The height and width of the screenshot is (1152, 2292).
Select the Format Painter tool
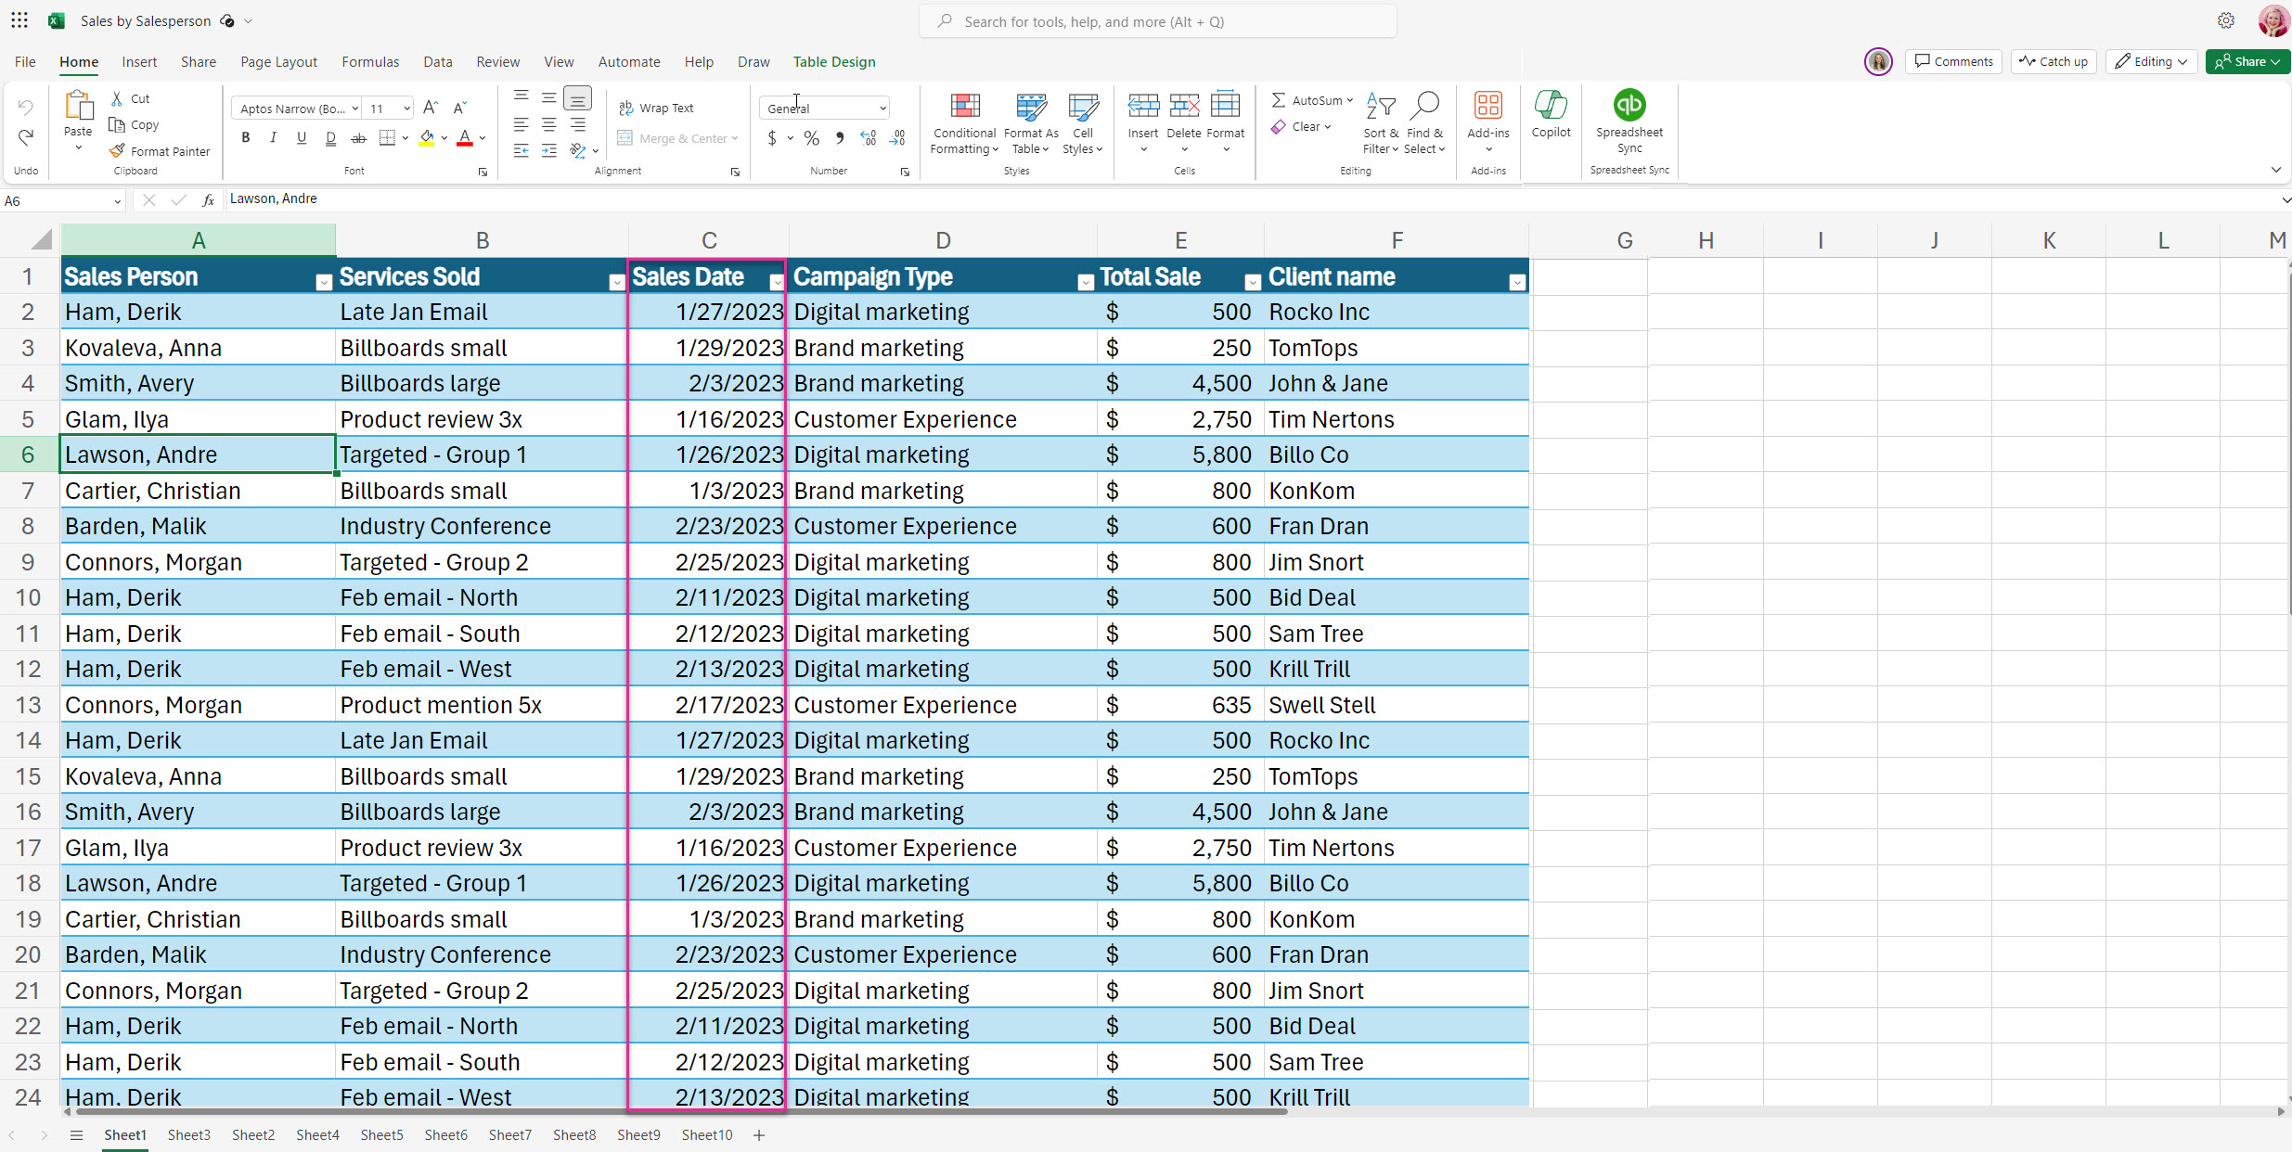tap(160, 150)
